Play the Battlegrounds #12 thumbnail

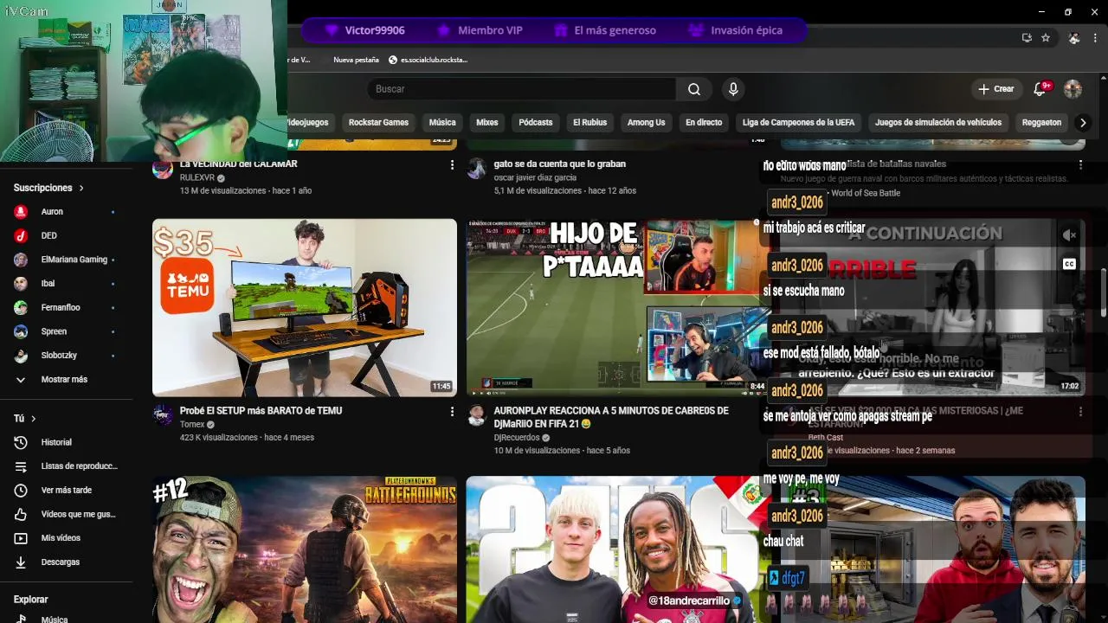(x=305, y=549)
